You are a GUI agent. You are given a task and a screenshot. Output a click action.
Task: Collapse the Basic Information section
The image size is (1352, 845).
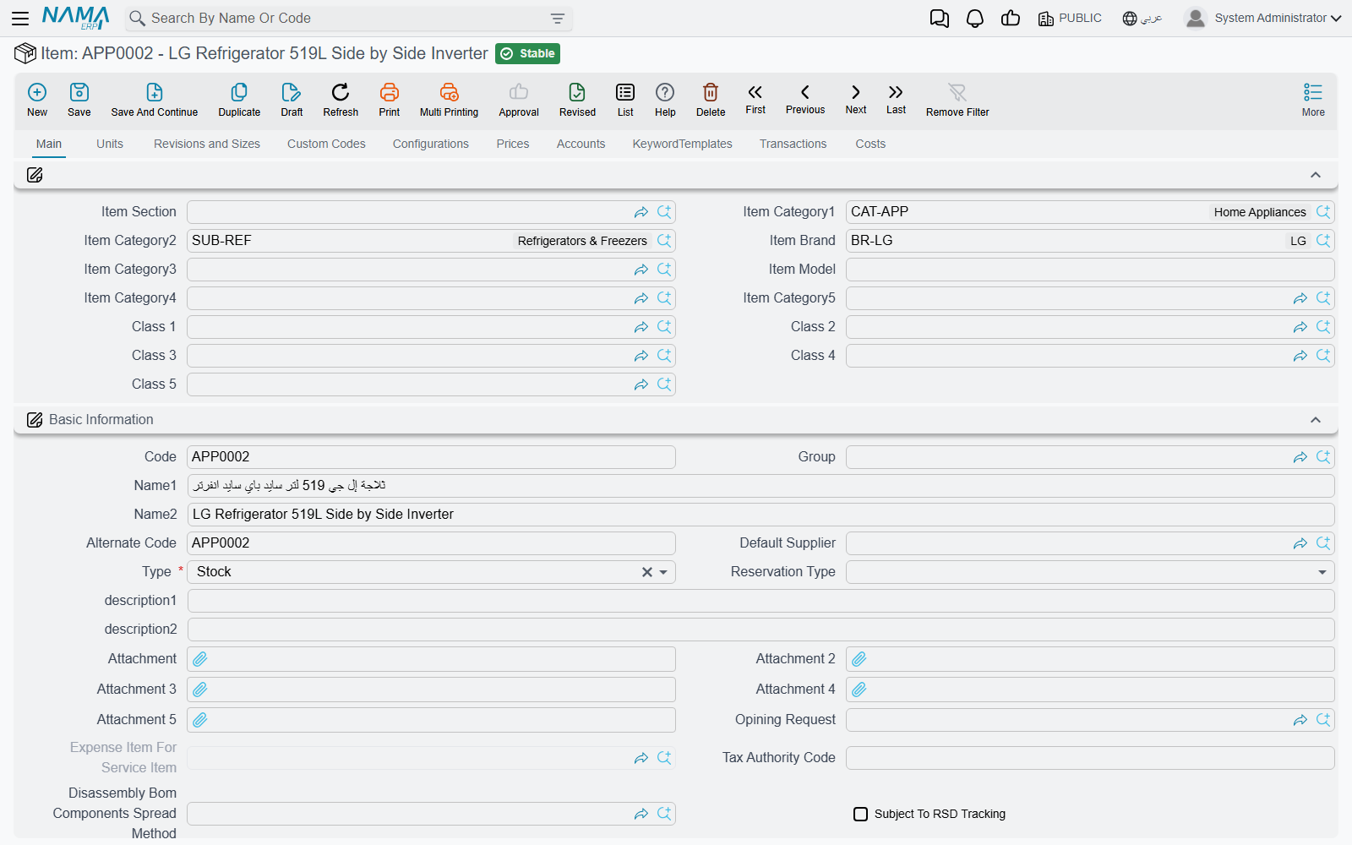click(1315, 420)
